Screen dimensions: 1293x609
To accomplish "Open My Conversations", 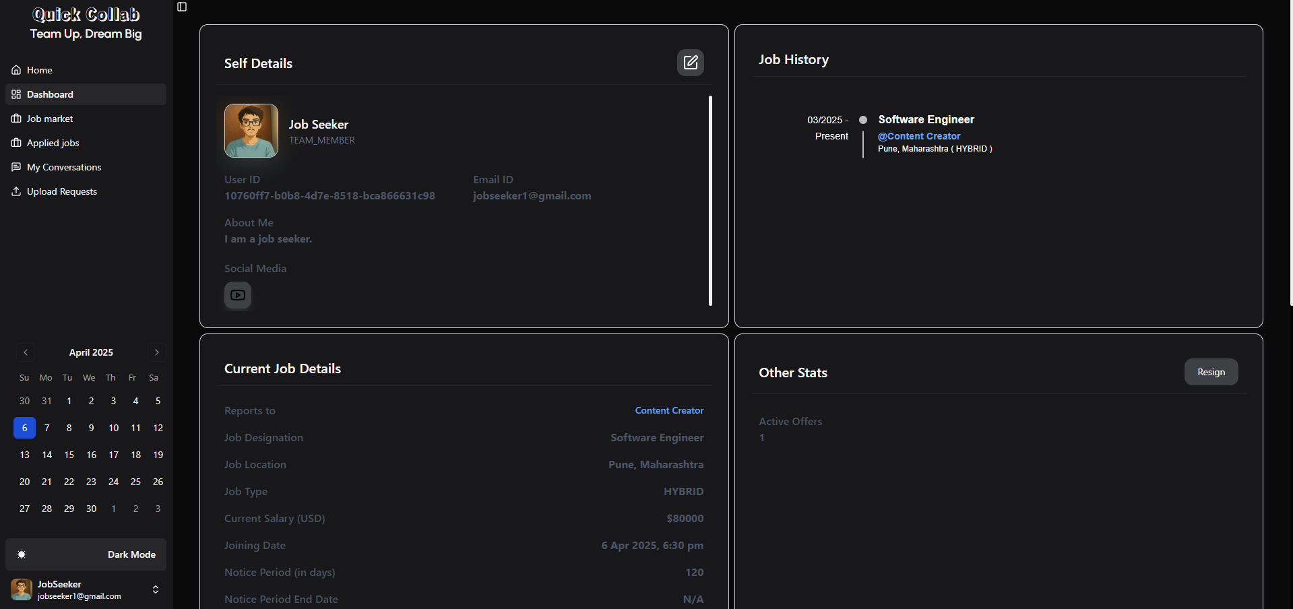I will point(63,167).
